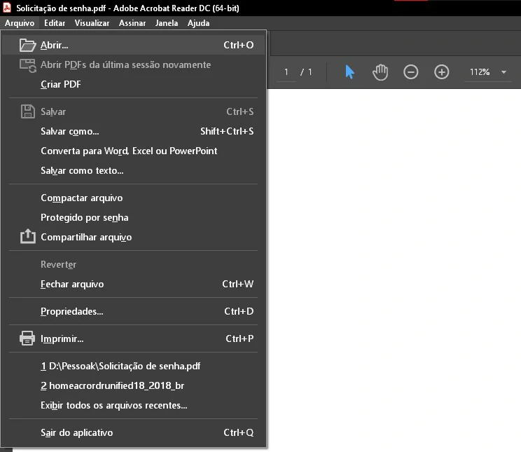This screenshot has height=452, width=521.
Task: Open Propriedades... dialog
Action: pos(133,311)
